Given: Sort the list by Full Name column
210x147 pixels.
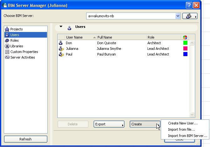Looking at the screenshot, I should [122, 37].
